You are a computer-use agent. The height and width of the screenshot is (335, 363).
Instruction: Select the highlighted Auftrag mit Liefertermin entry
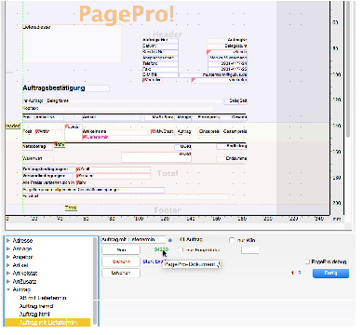pos(48,322)
